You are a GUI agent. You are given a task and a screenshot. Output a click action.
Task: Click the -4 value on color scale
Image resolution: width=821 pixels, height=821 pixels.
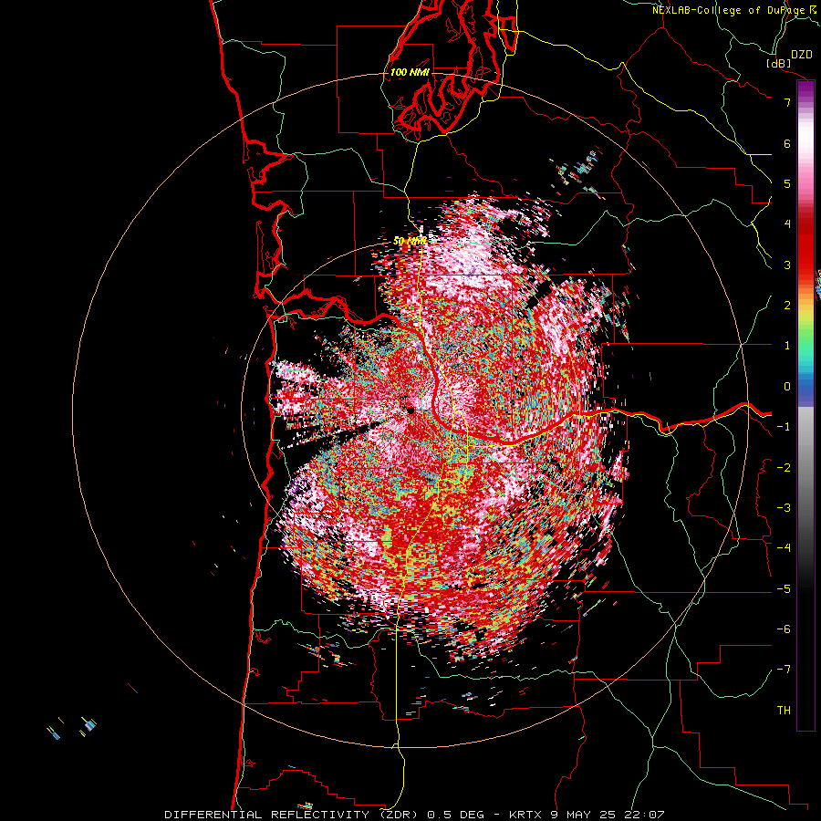pyautogui.click(x=784, y=548)
